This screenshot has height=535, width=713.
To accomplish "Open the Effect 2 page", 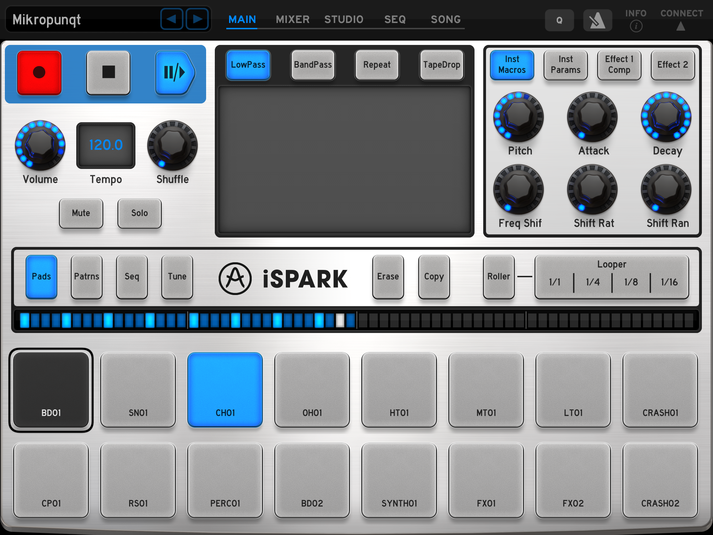I will (x=673, y=65).
